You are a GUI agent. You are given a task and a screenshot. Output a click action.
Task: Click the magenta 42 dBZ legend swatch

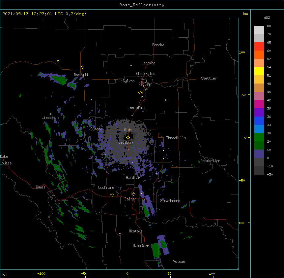(x=259, y=104)
